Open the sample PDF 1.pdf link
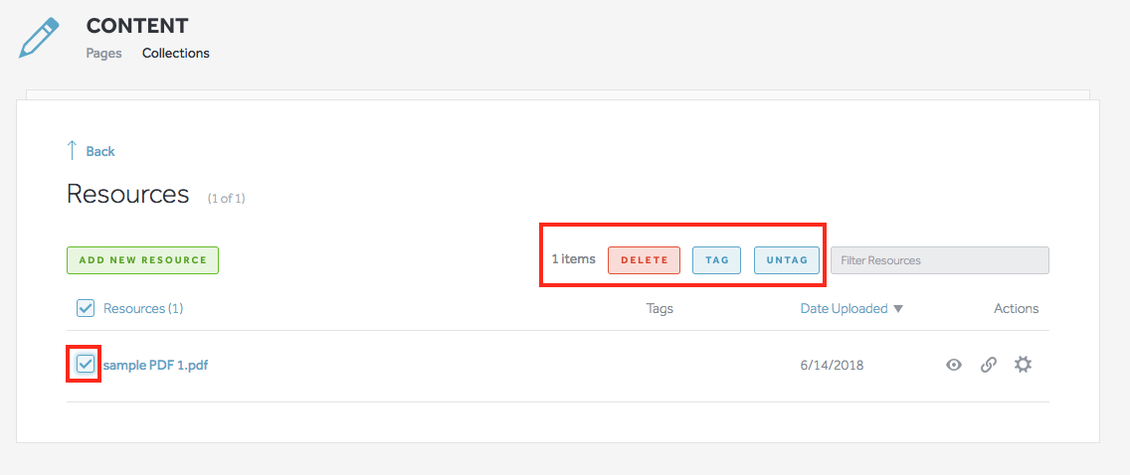This screenshot has height=475, width=1130. click(x=155, y=365)
